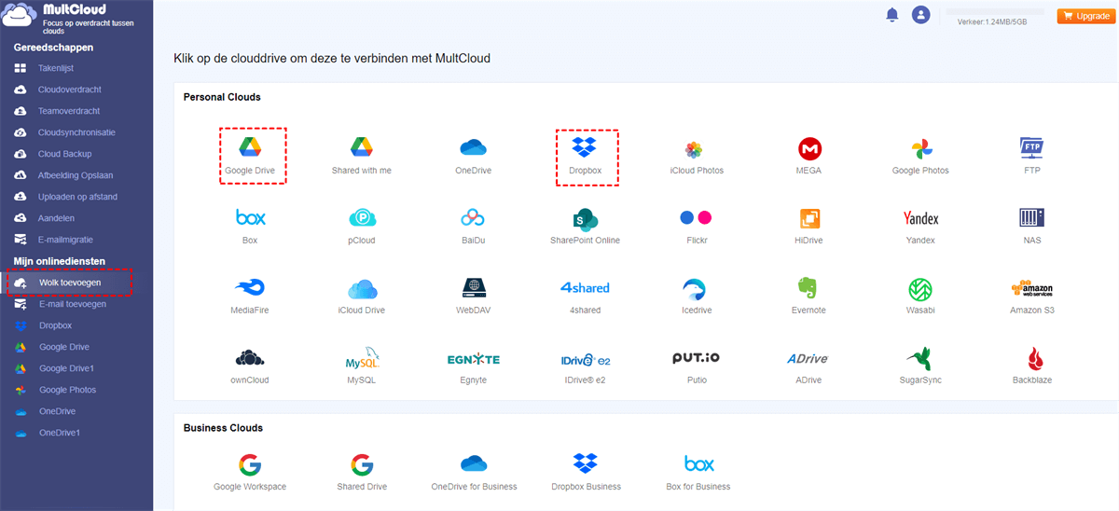1119x511 pixels.
Task: Open Uploaden op afstand
Action: click(77, 197)
